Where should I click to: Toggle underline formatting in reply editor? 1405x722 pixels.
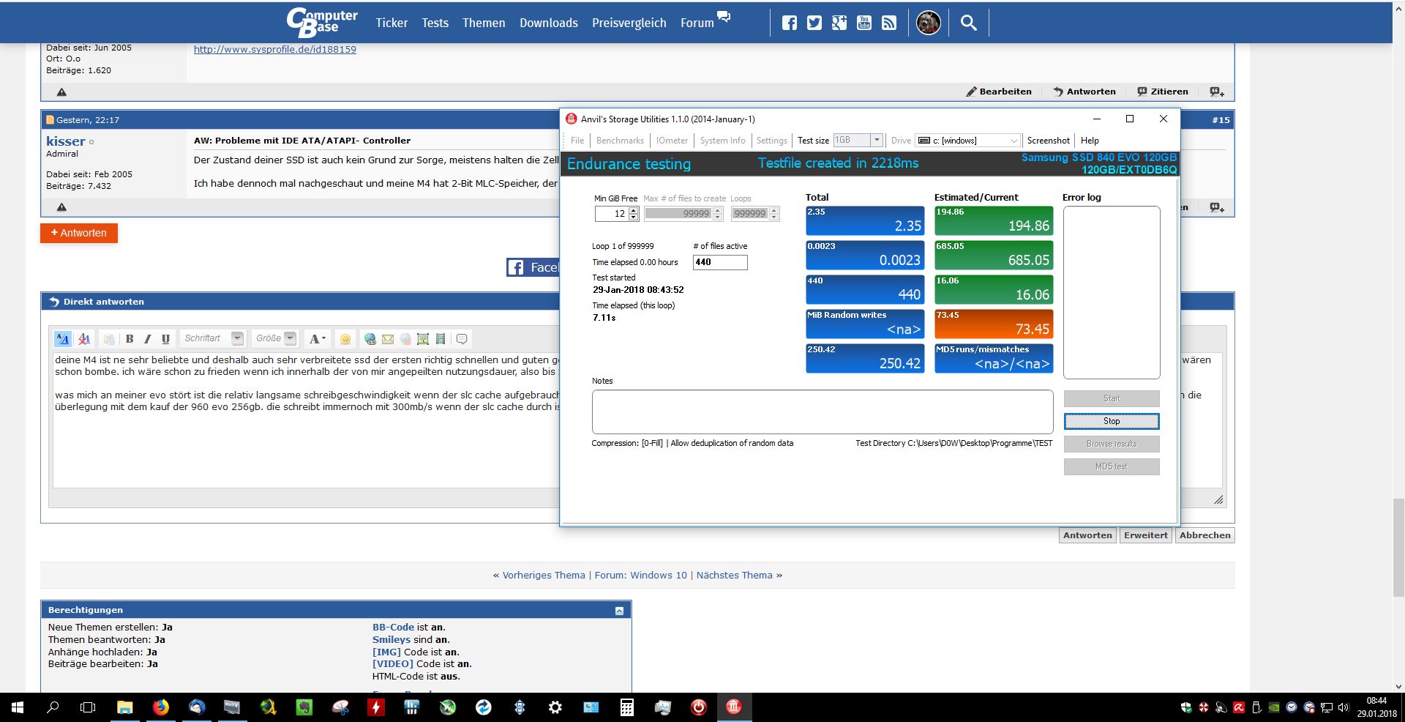pyautogui.click(x=165, y=338)
